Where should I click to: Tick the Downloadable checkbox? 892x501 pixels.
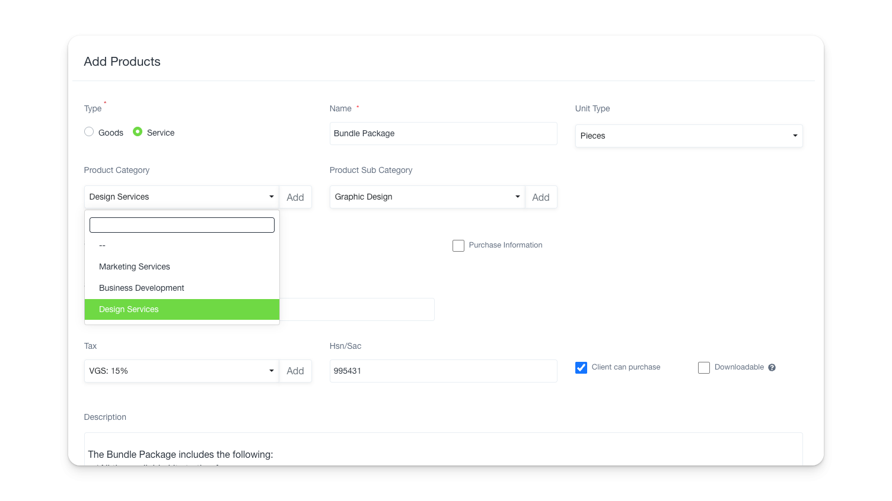click(704, 368)
